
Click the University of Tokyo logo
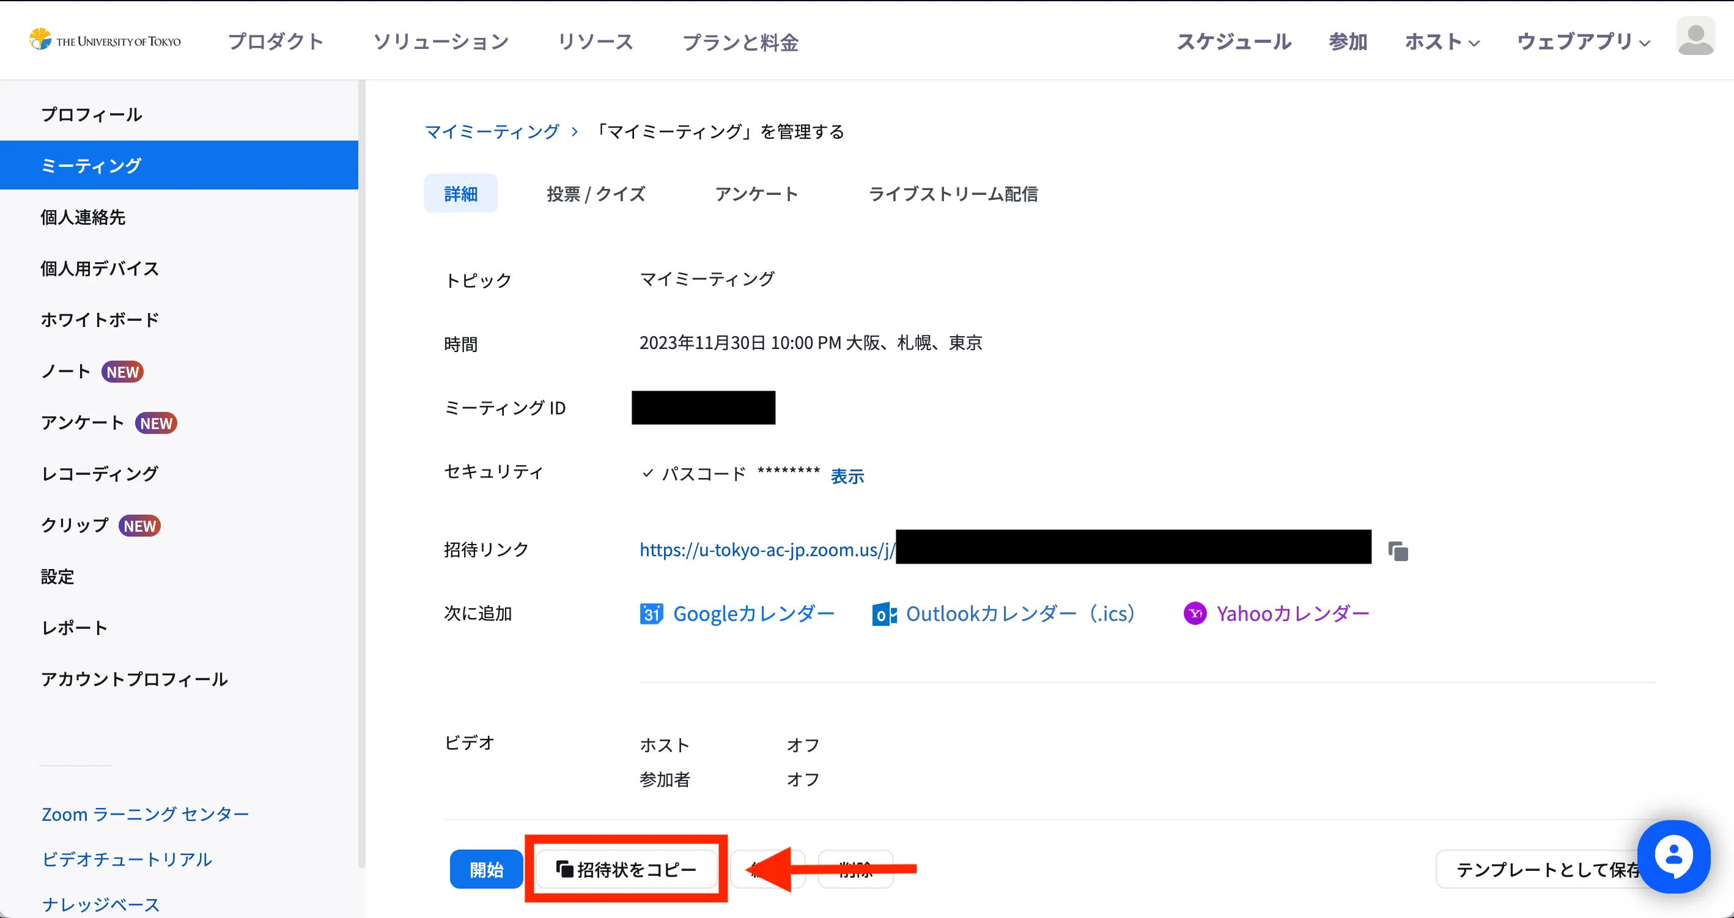(105, 40)
